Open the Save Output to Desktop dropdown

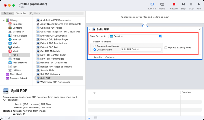coord(135,36)
